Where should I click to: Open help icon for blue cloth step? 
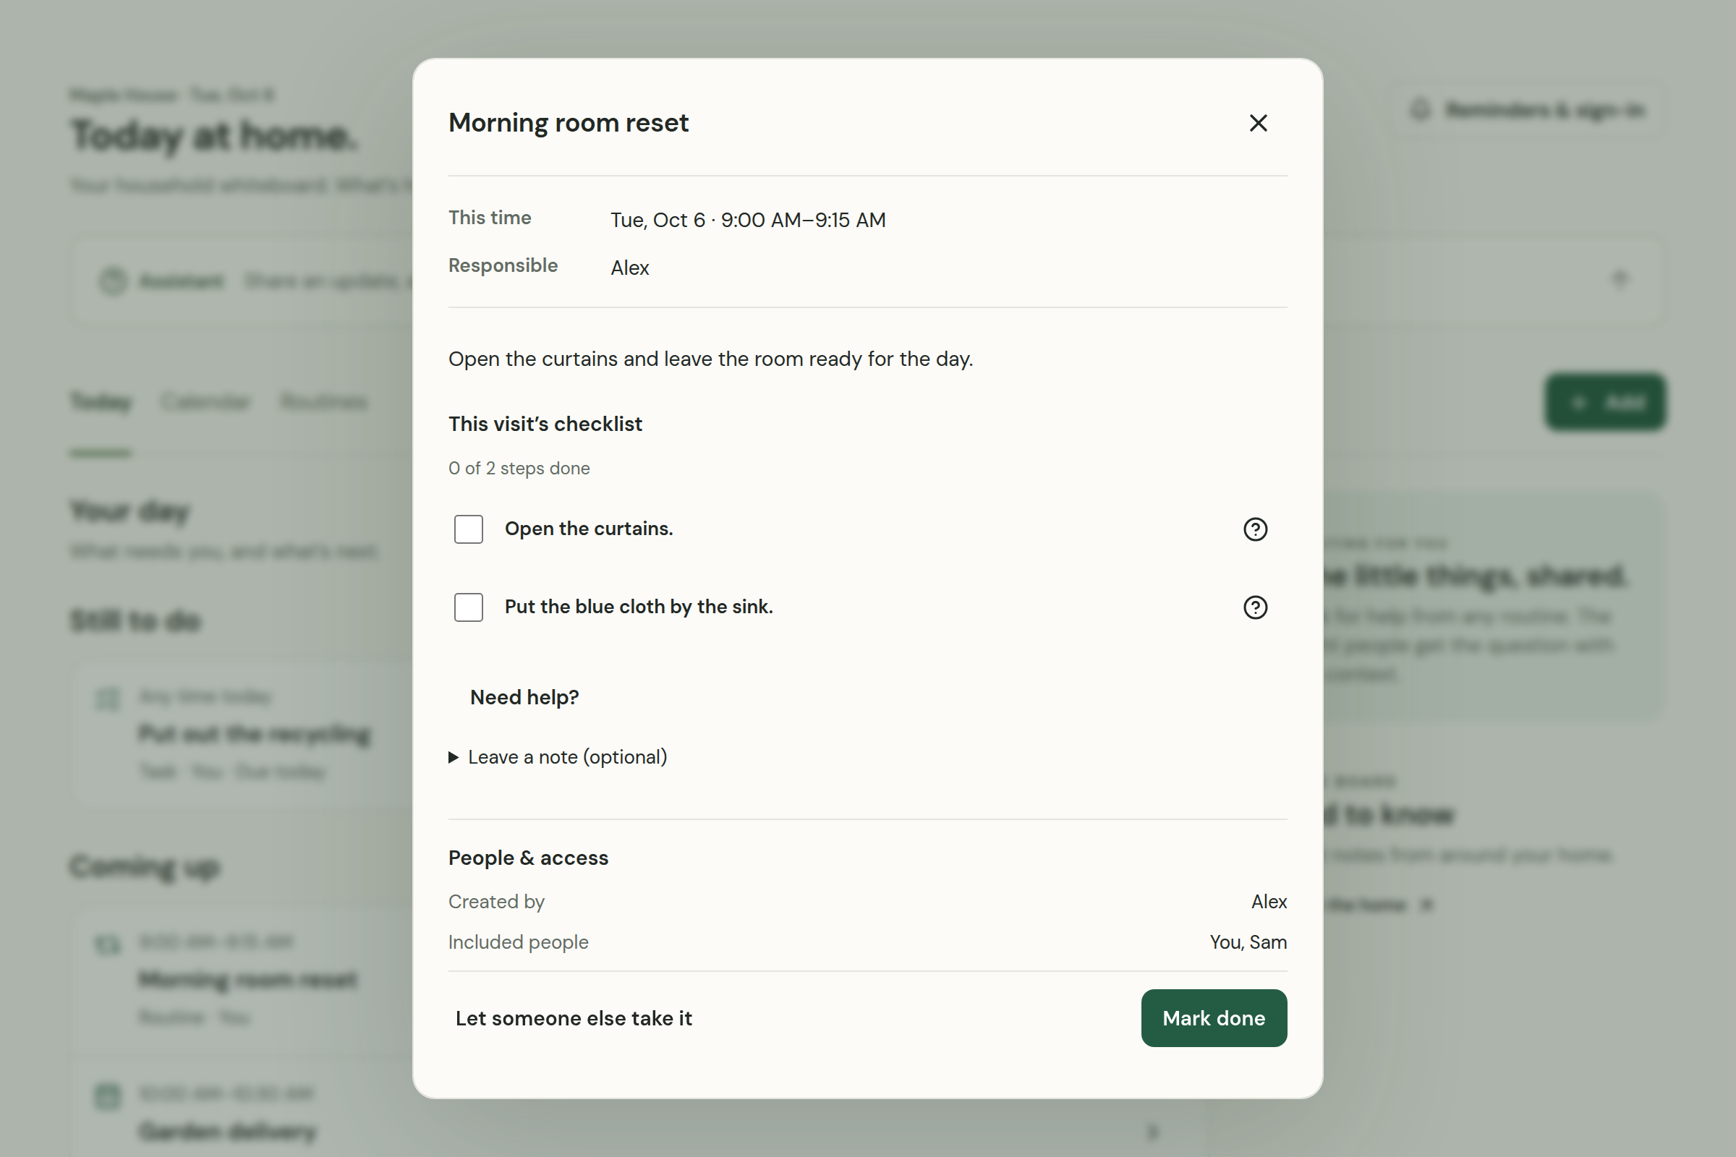pos(1255,607)
